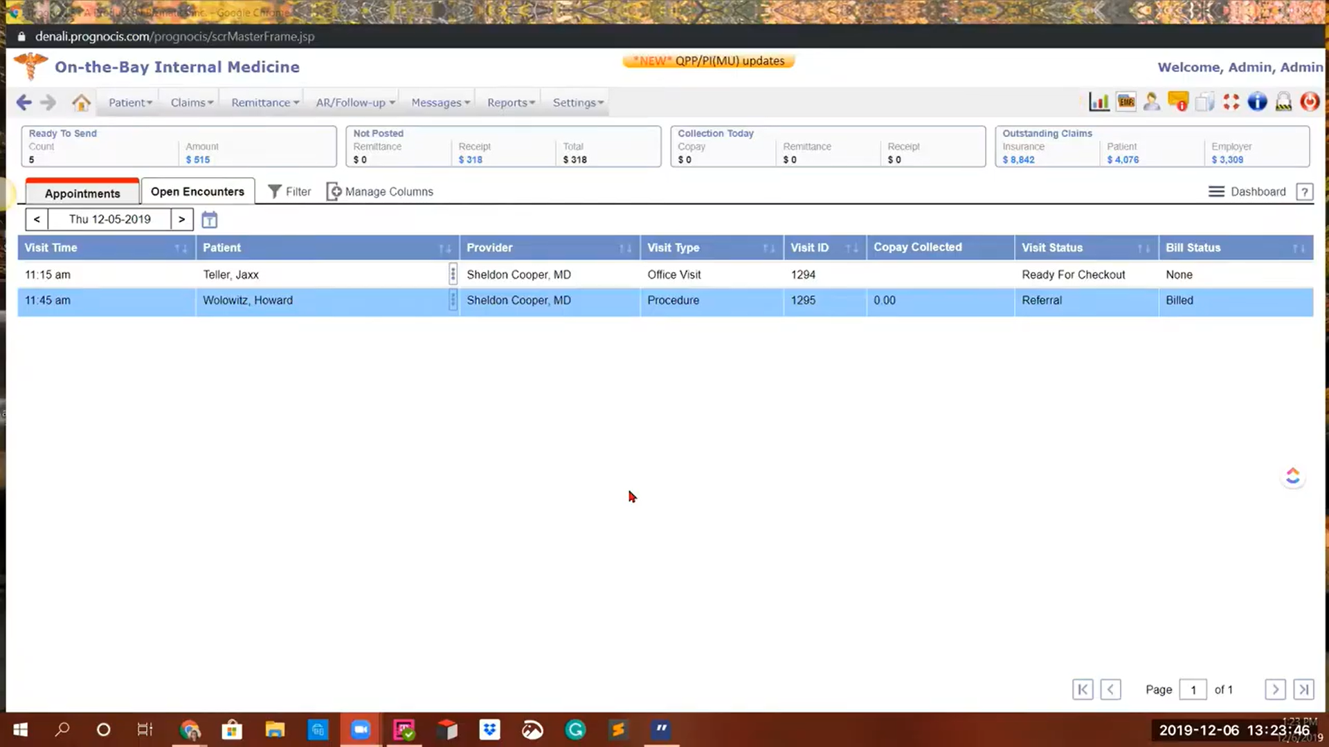
Task: Click the red lifebuoy help icon
Action: coord(1231,102)
